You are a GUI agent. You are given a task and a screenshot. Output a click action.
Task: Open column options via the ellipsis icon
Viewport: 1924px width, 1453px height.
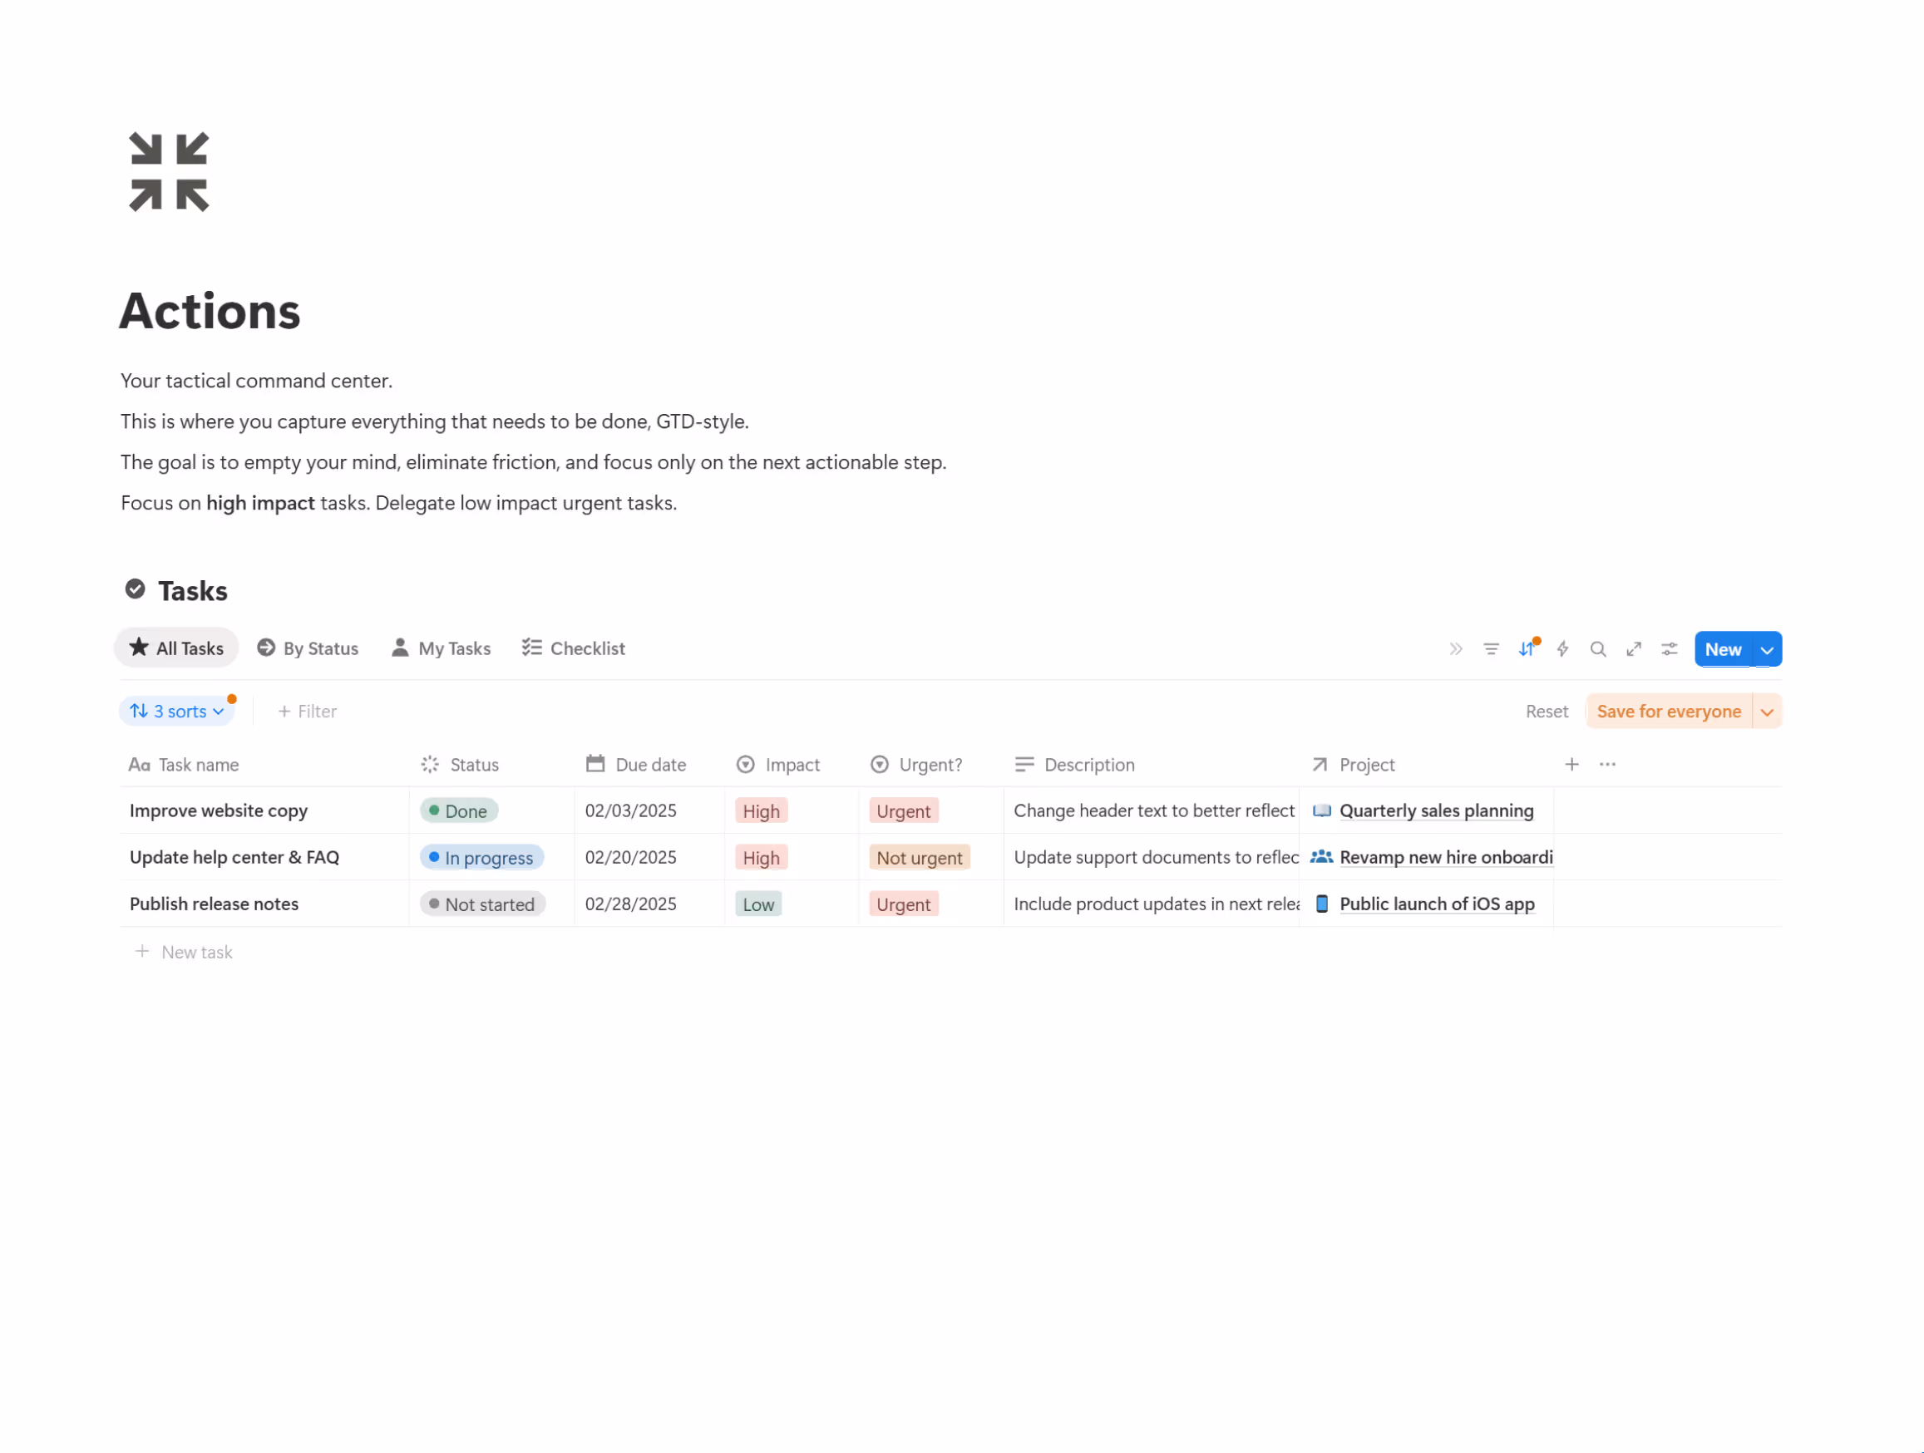(x=1606, y=763)
